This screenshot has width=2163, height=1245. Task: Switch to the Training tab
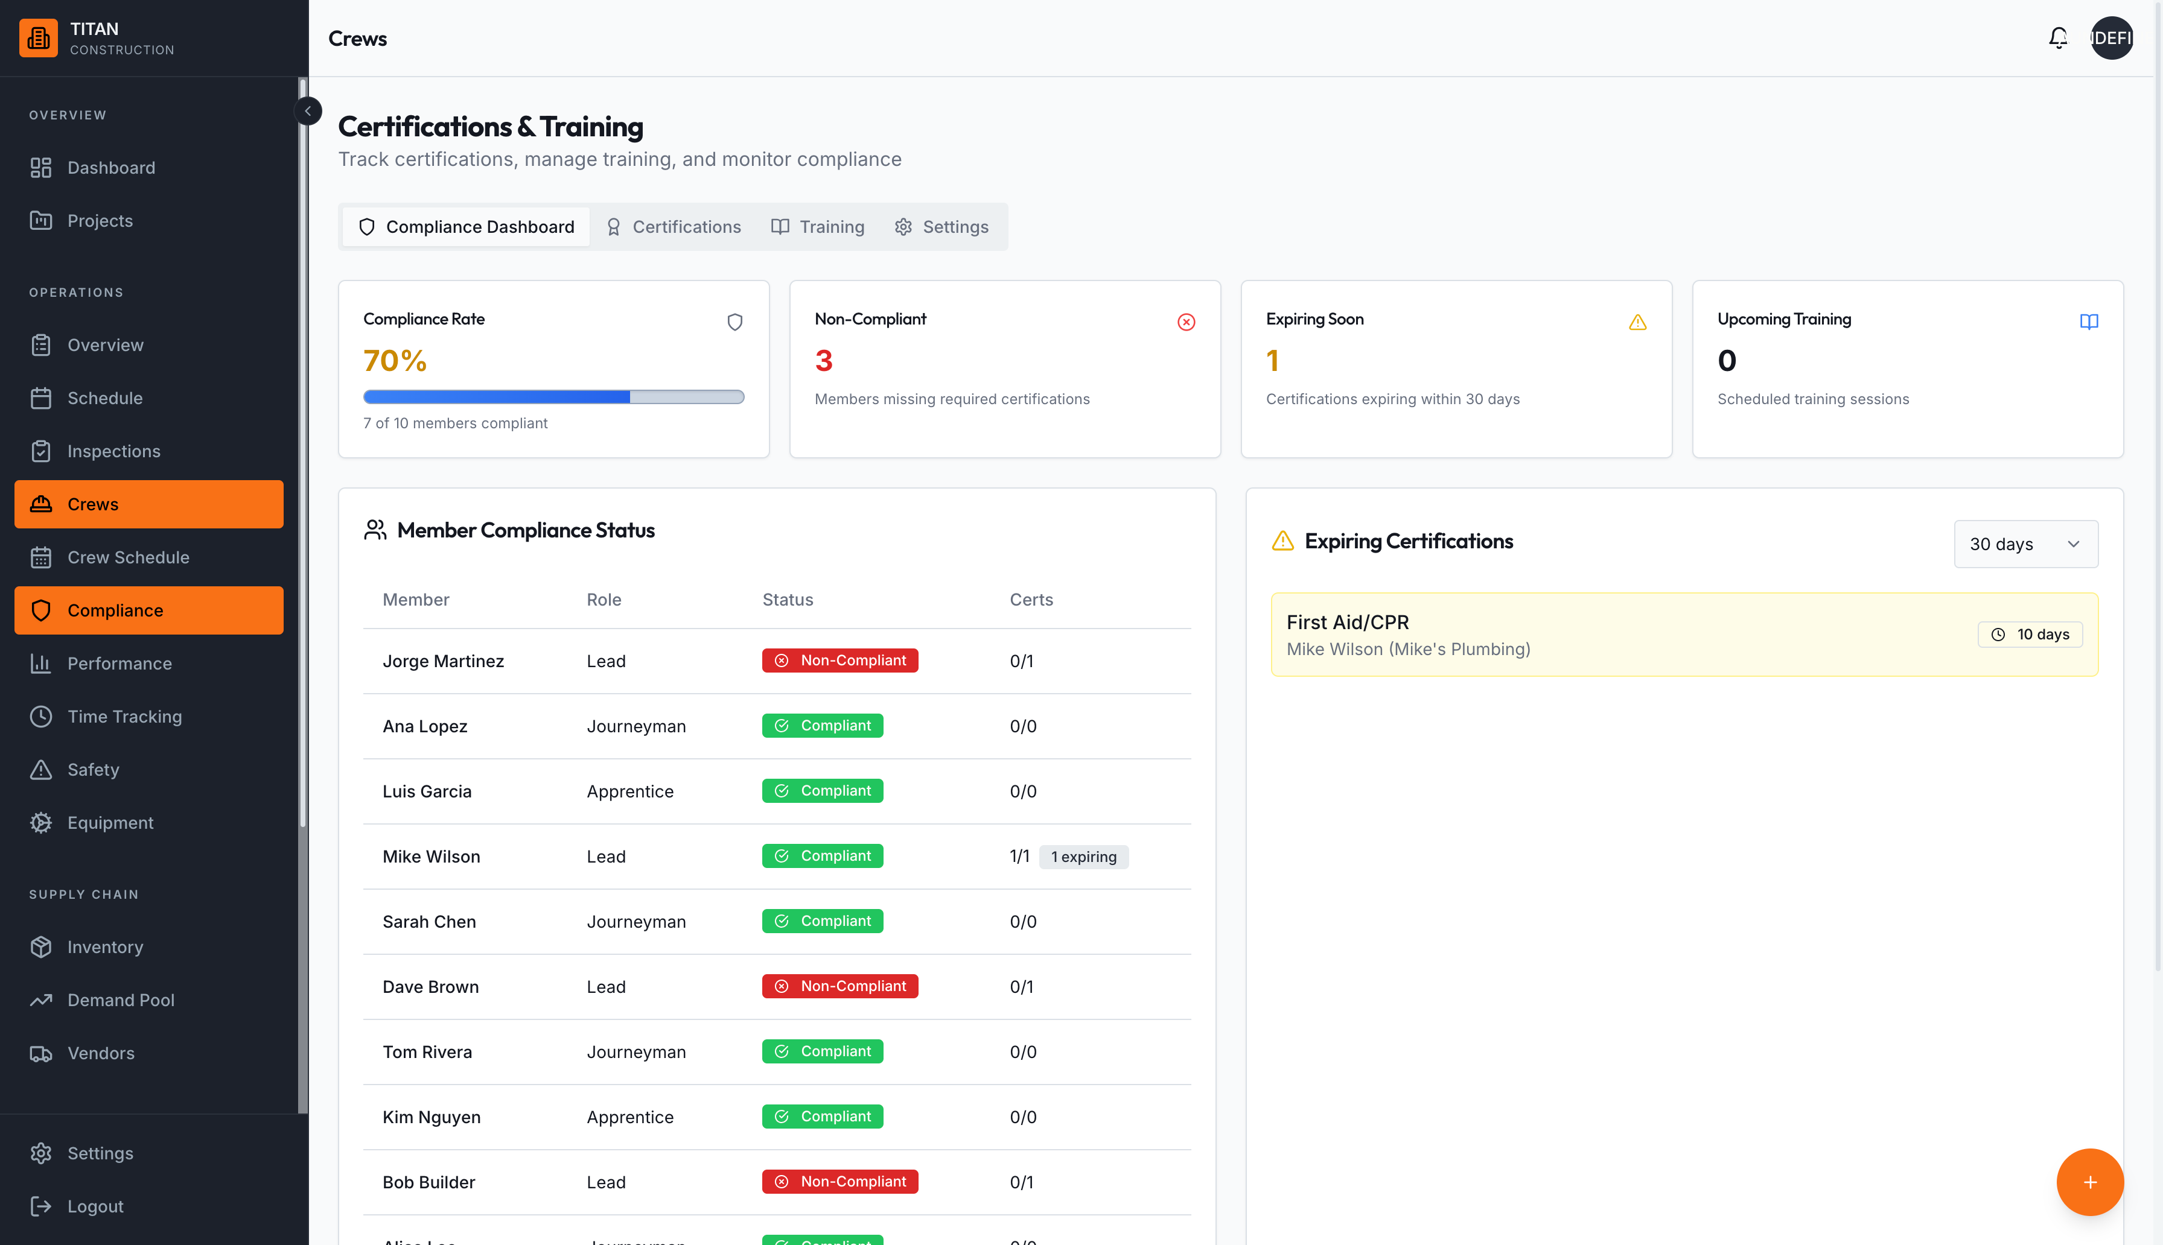click(818, 227)
